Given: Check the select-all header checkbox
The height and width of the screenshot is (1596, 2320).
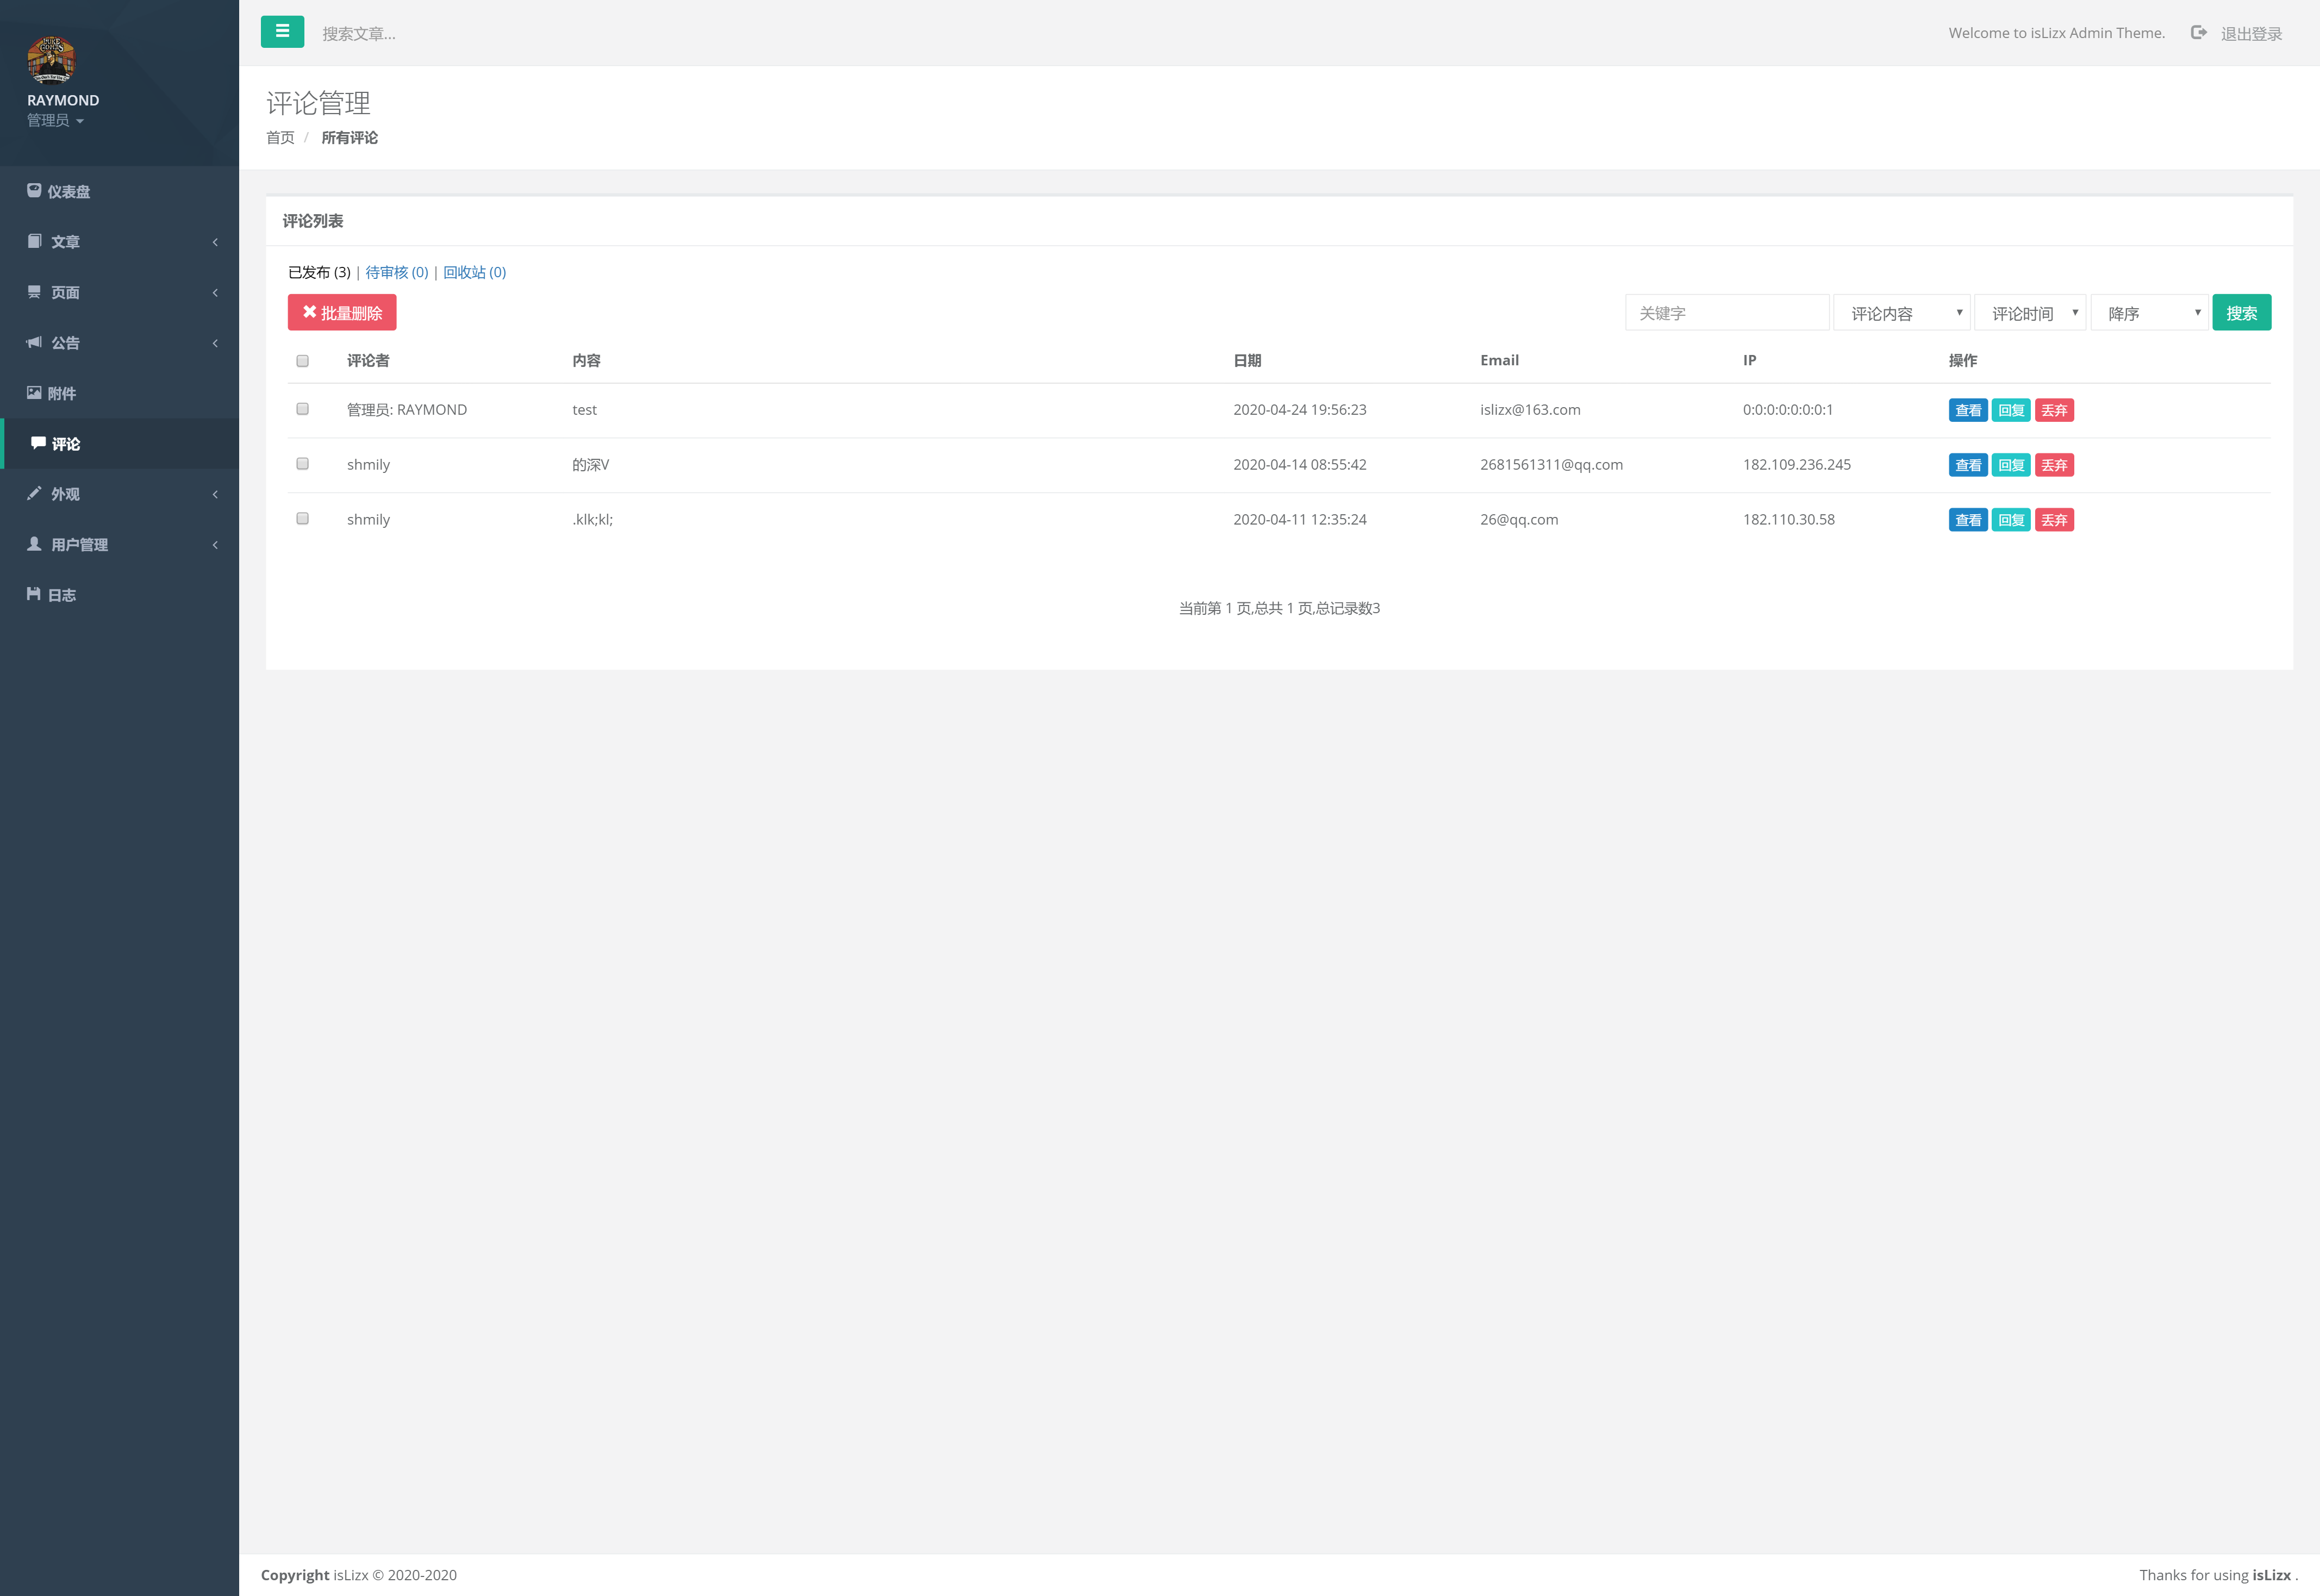Looking at the screenshot, I should [302, 361].
